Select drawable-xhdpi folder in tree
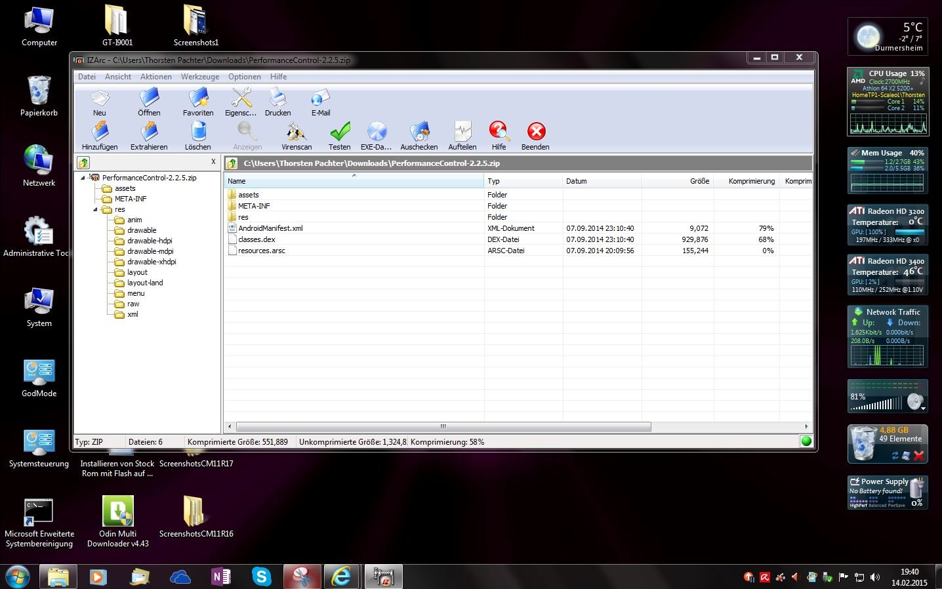The width and height of the screenshot is (942, 589). (152, 262)
